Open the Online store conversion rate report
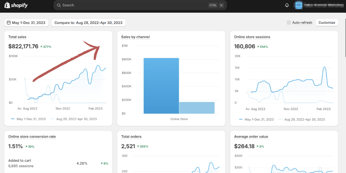 [x=32, y=137]
